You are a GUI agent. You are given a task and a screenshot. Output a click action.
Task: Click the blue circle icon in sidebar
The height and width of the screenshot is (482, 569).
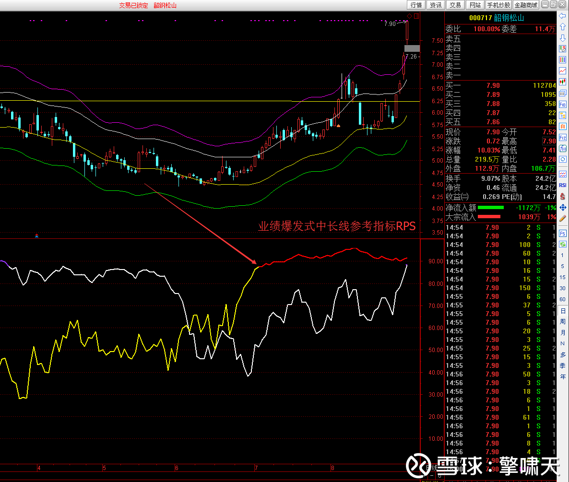coord(562,160)
